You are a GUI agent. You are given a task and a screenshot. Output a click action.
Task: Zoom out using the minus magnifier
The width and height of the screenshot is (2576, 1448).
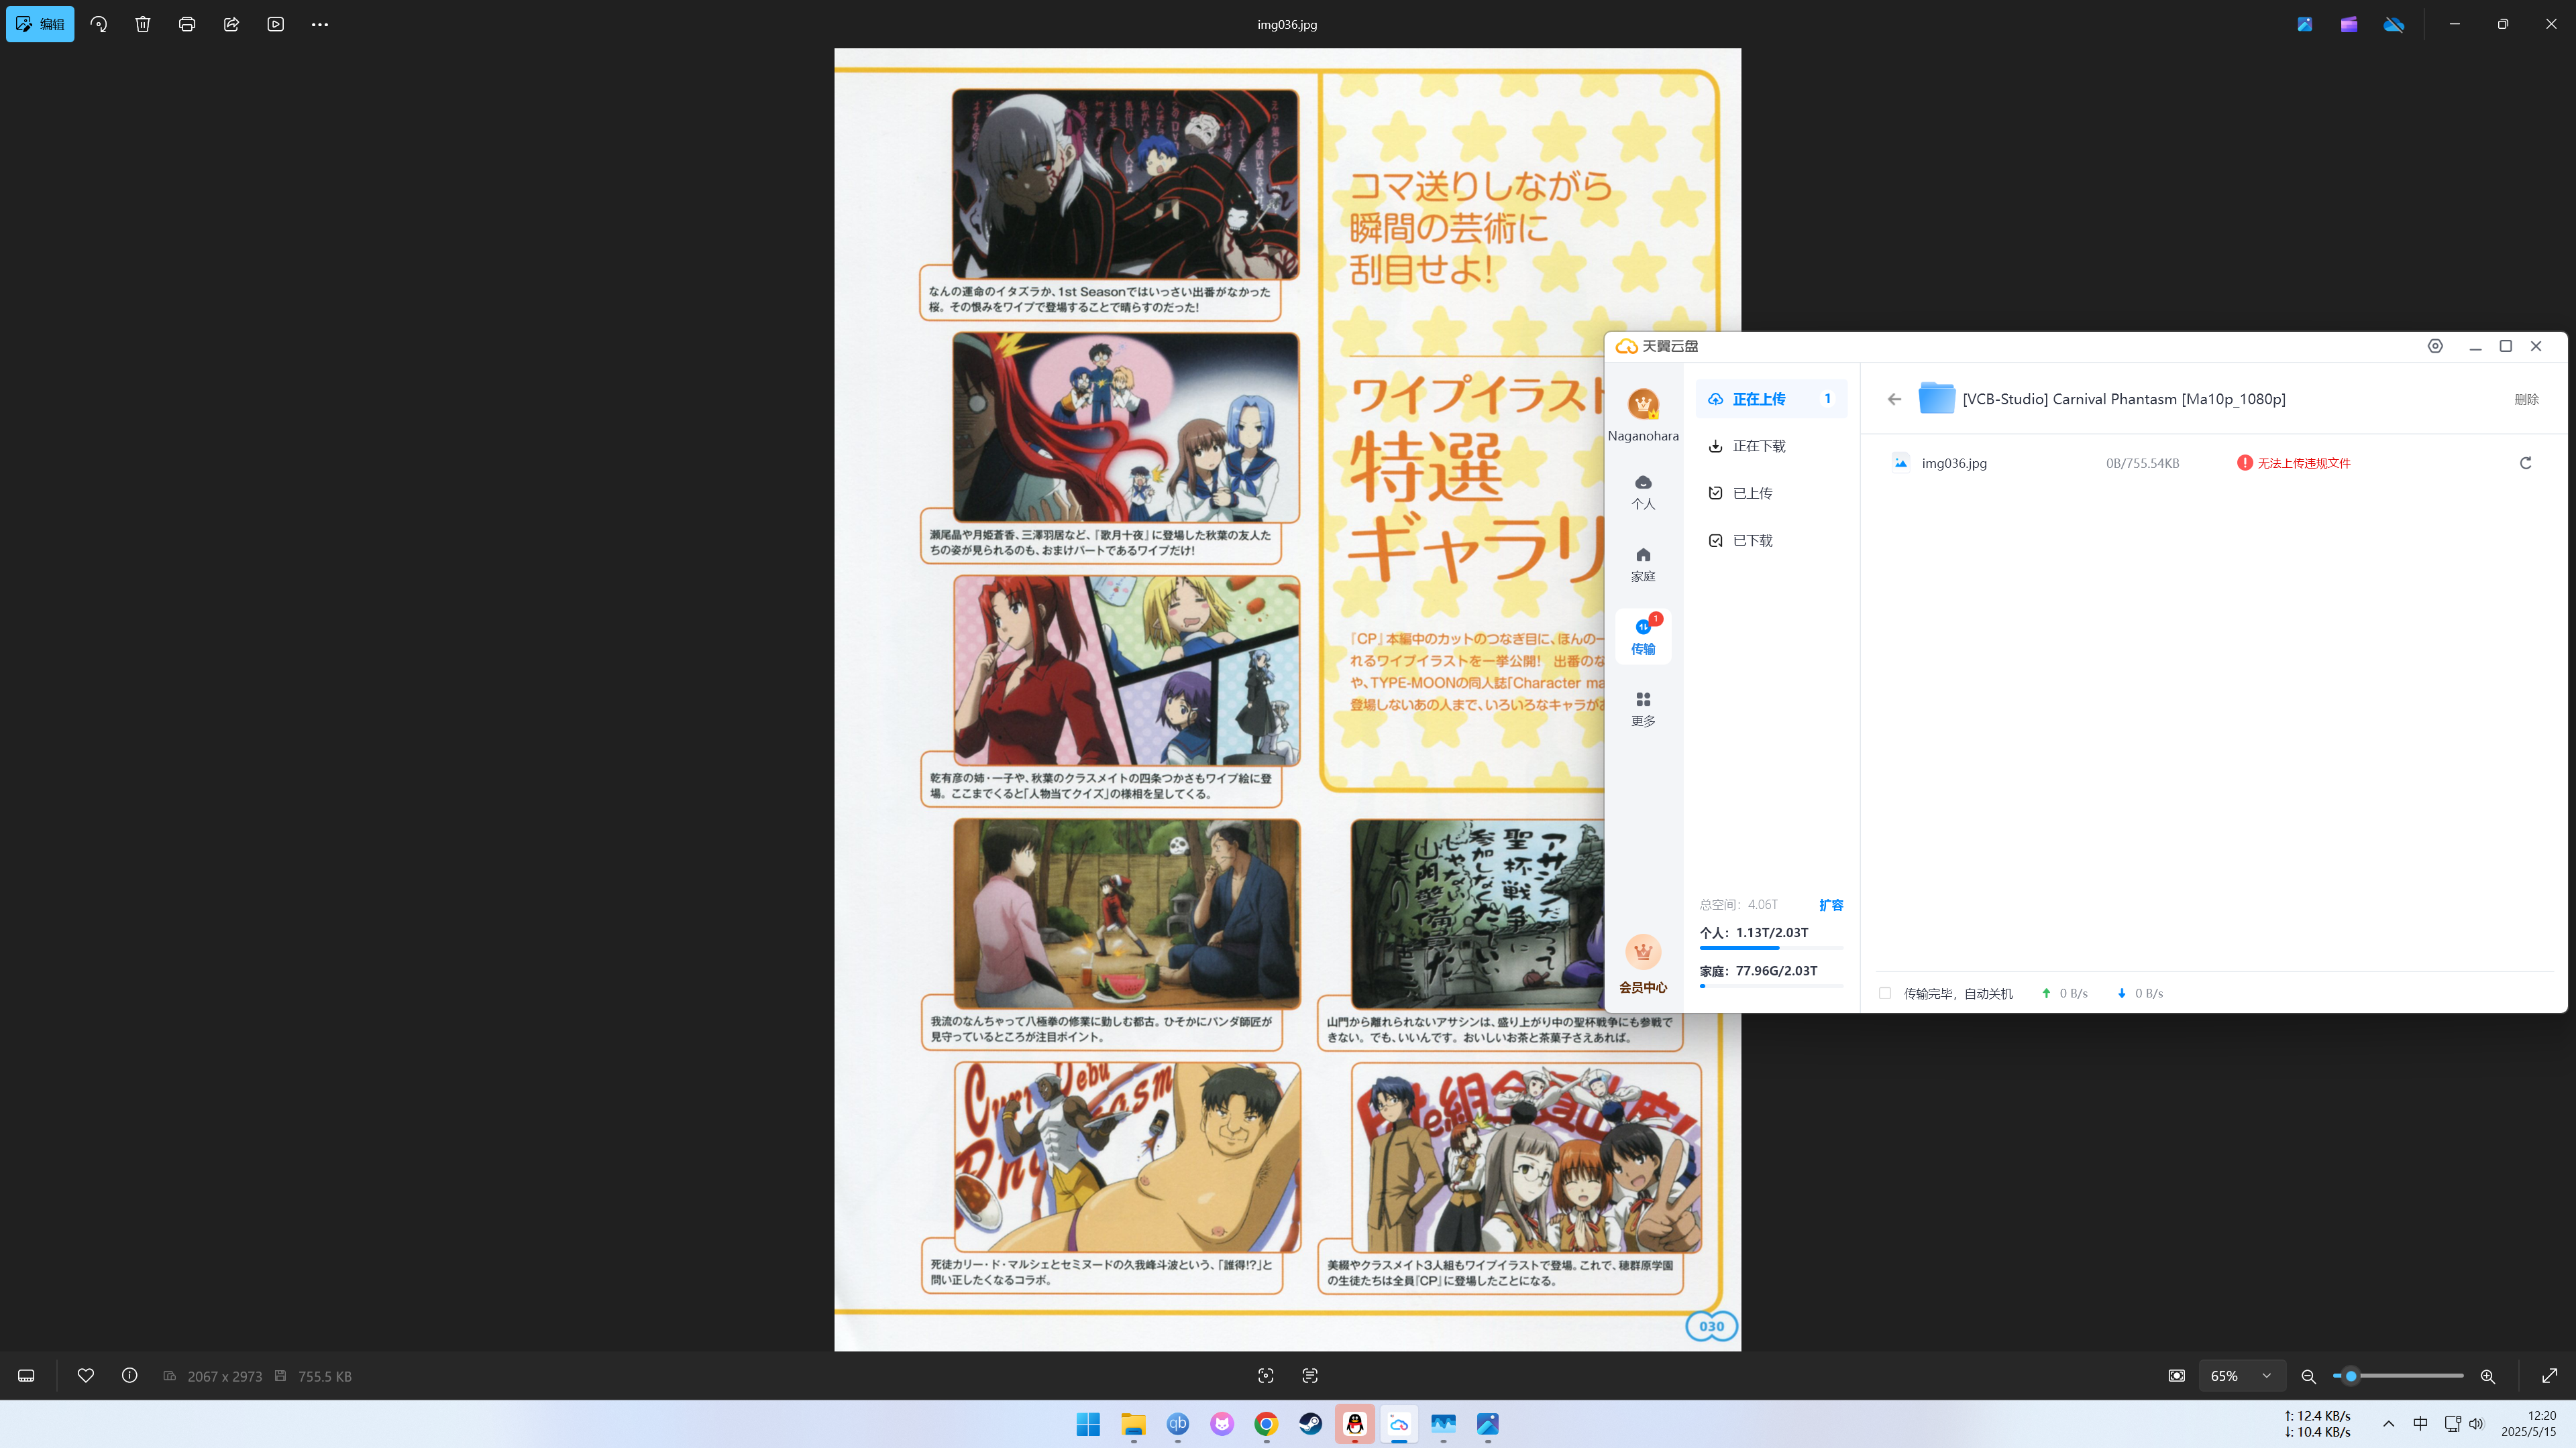pos(2308,1376)
